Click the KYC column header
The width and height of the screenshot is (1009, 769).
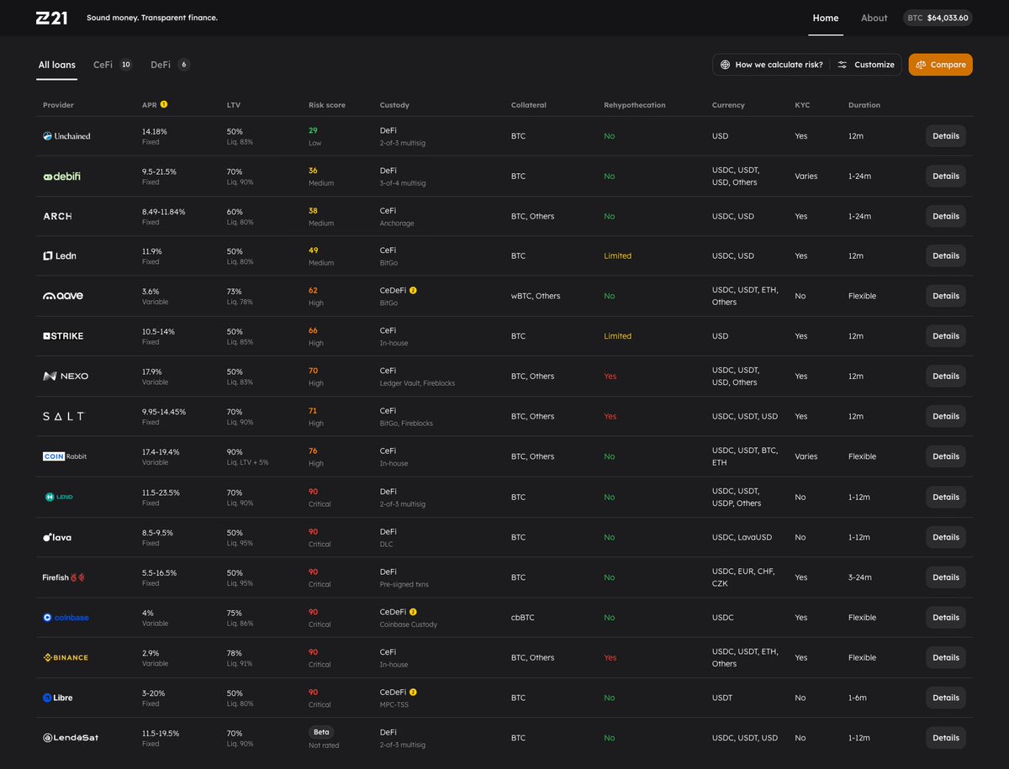[802, 105]
